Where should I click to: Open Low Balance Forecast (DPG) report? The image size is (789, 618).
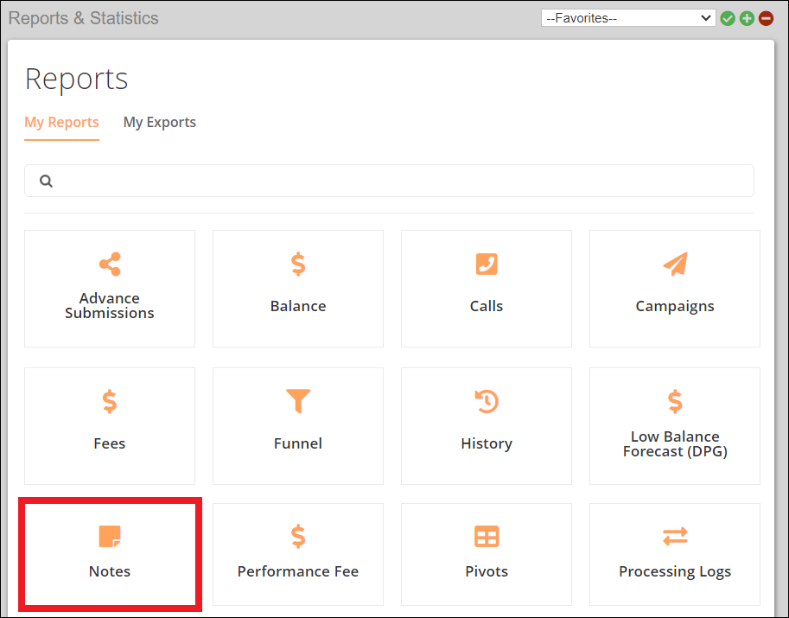675,425
